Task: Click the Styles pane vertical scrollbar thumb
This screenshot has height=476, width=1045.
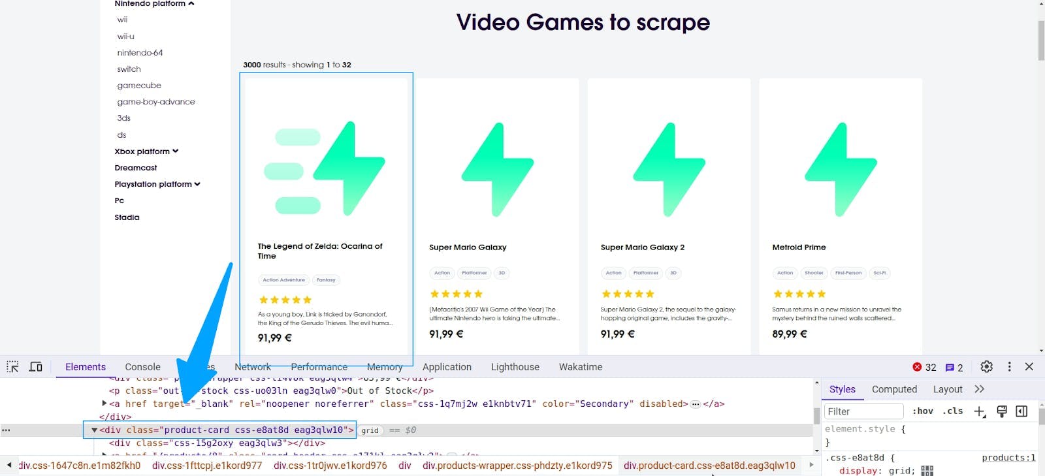Action: click(x=1041, y=417)
